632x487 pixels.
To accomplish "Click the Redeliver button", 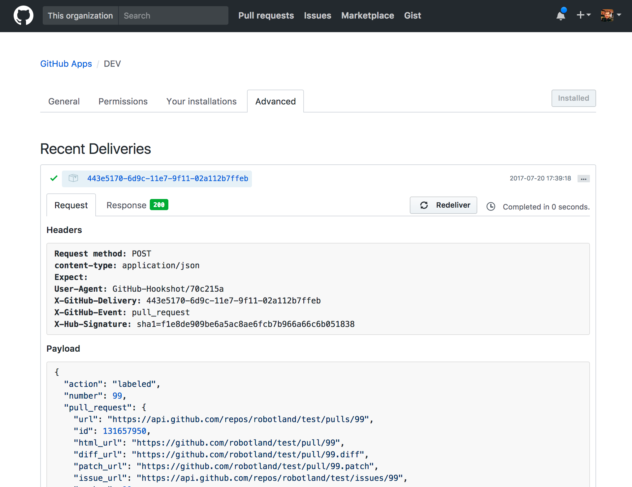I will point(443,205).
